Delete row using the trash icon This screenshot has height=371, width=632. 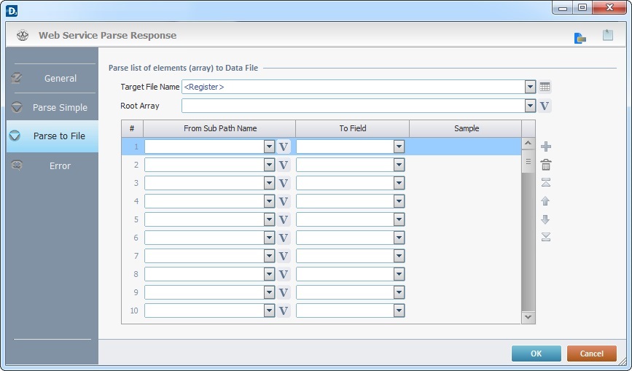coord(546,164)
